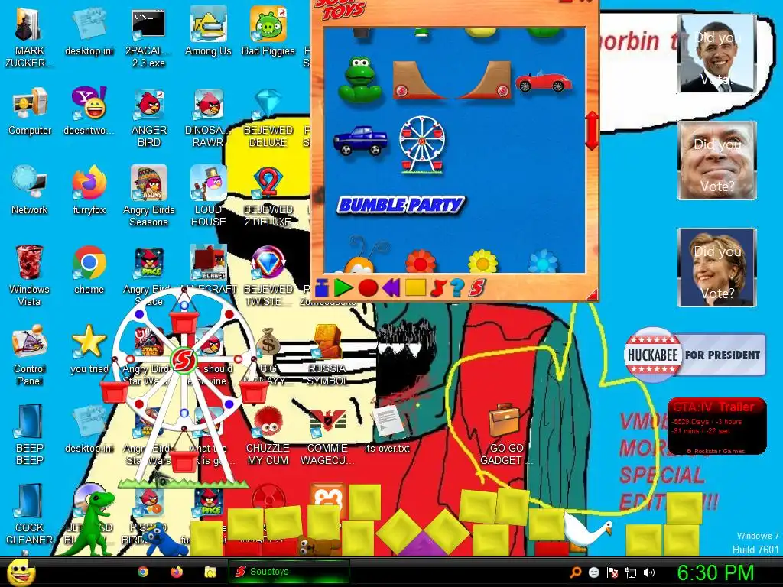Click the Bumble Party heading in the toybox

(x=401, y=205)
